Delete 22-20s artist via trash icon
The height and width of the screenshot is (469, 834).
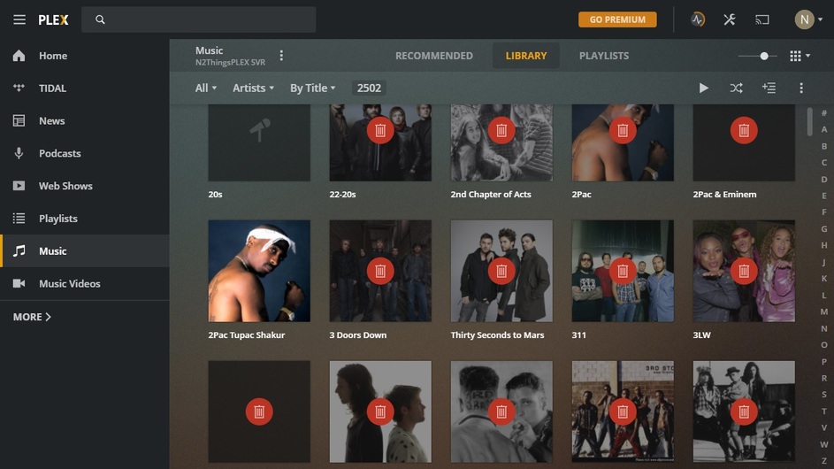(380, 130)
